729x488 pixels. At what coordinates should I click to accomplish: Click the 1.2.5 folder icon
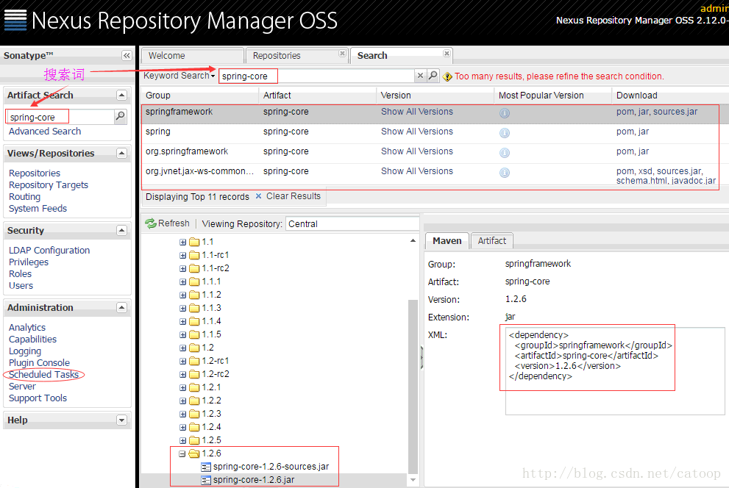tap(194, 440)
